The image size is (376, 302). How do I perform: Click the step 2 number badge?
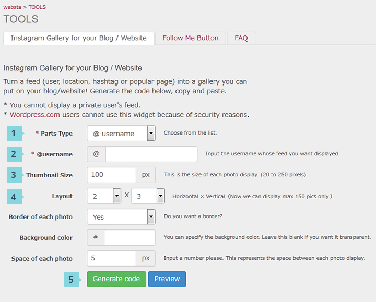click(15, 154)
